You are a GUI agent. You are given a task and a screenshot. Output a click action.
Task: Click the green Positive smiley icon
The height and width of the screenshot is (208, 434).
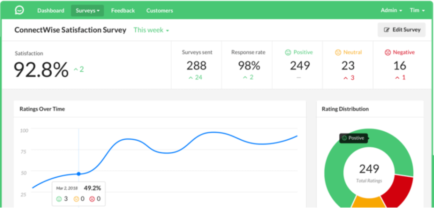tap(288, 52)
